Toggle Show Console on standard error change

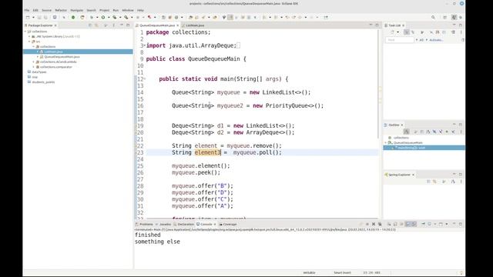414,224
